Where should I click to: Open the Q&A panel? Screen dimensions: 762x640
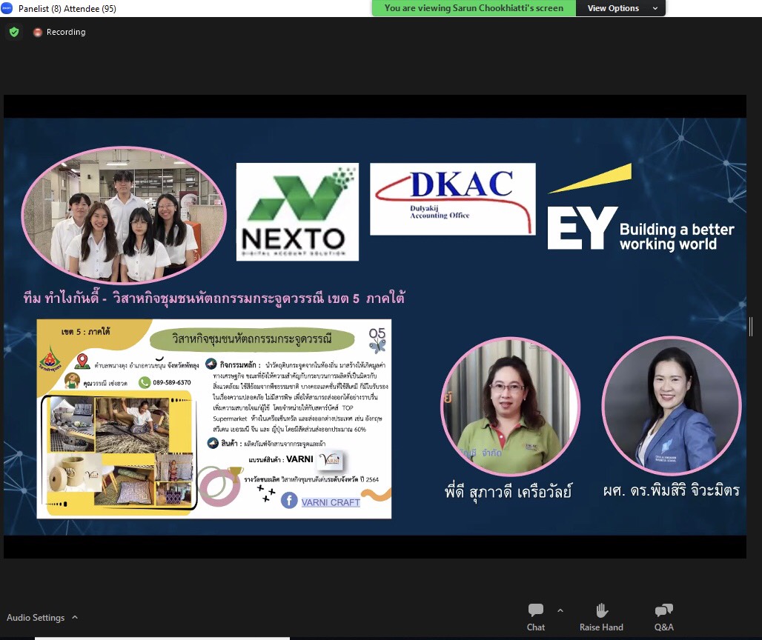pyautogui.click(x=664, y=617)
